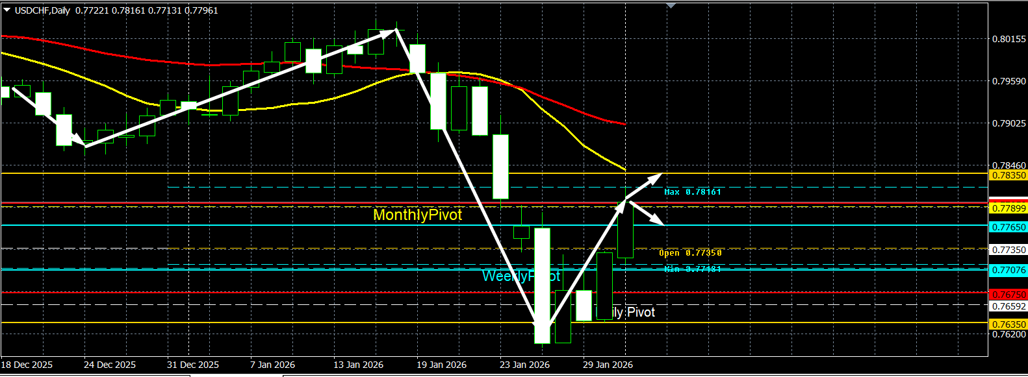The image size is (1028, 377).
Task: Click the 24 Dec 2025 date label
Action: [x=110, y=365]
